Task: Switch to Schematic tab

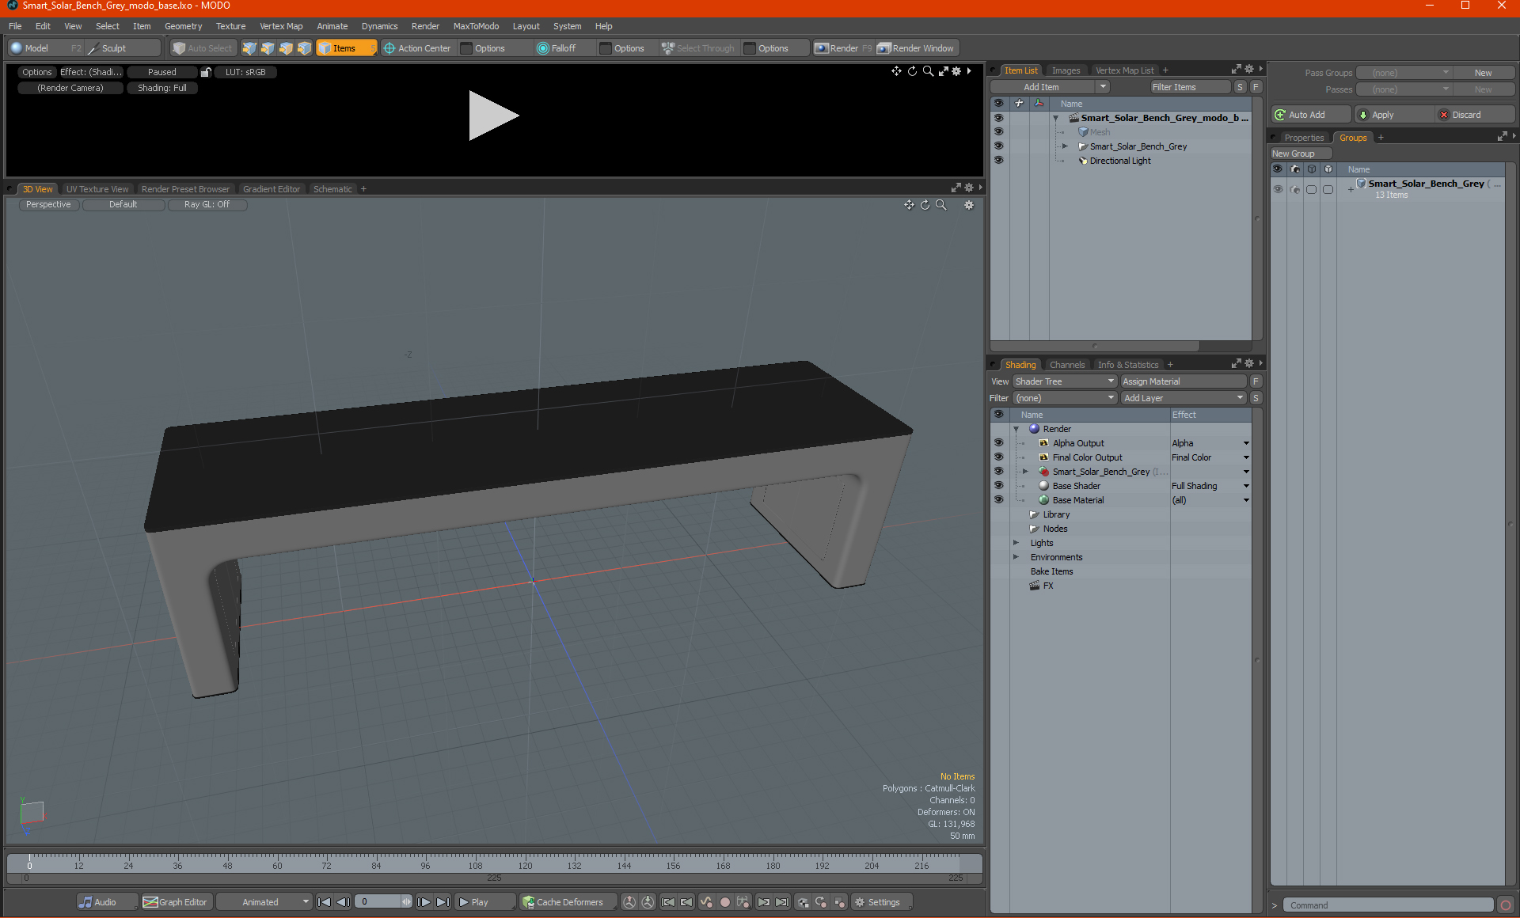Action: coord(332,189)
